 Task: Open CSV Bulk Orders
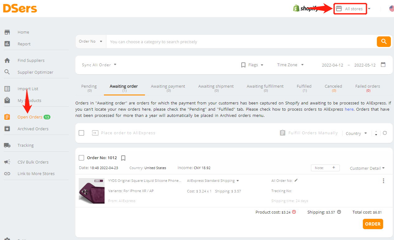[x=33, y=162]
